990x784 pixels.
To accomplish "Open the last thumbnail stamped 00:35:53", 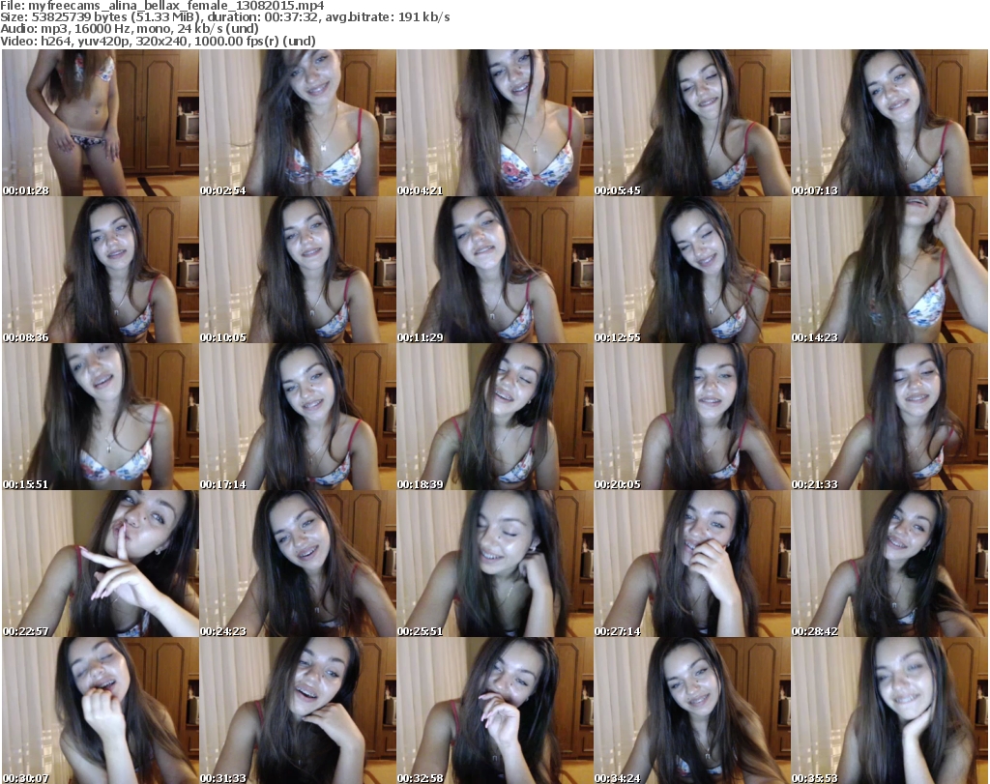I will click(889, 711).
